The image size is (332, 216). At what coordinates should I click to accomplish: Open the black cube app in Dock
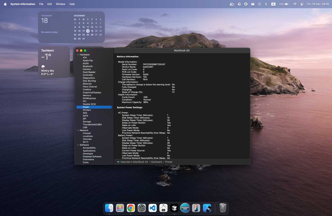pyautogui.click(x=174, y=208)
